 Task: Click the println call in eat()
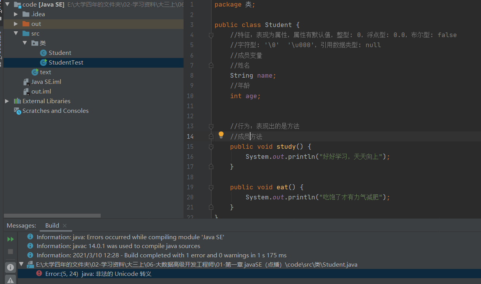tap(318, 197)
